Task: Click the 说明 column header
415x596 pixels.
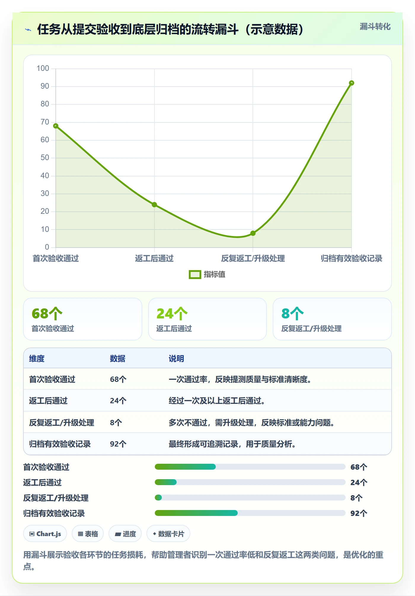Action: [x=176, y=358]
